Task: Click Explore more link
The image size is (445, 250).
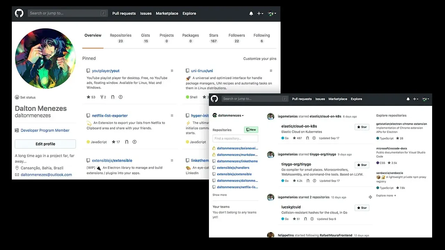Action: click(x=386, y=195)
